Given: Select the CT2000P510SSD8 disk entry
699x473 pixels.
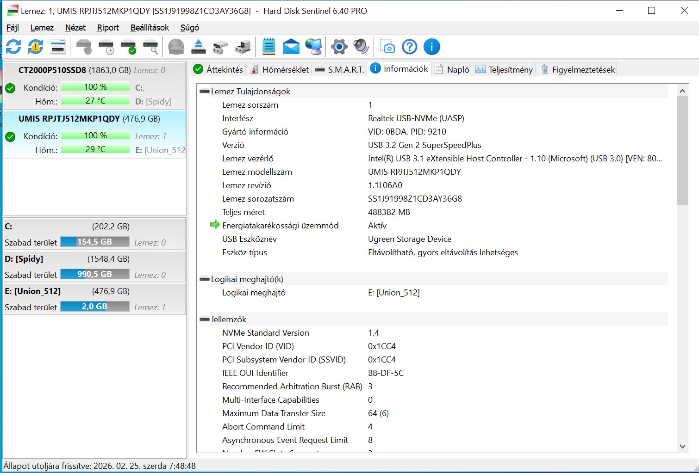Looking at the screenshot, I should pos(94,86).
